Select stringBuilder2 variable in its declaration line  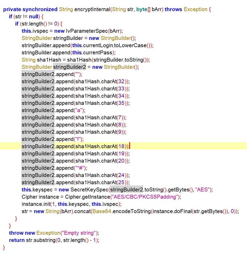[x=69, y=67]
